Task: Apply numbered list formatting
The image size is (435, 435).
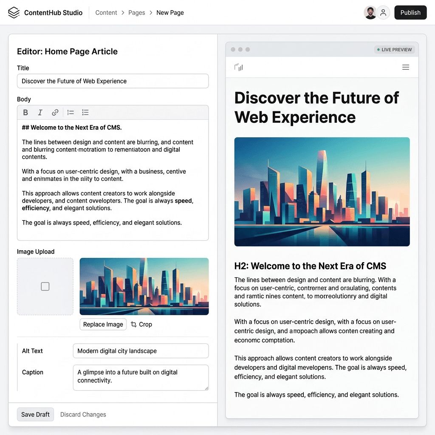Action: pyautogui.click(x=71, y=112)
